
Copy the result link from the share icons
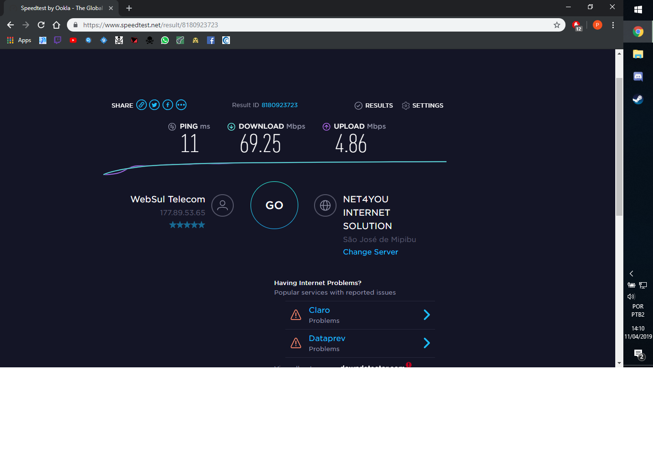coord(141,105)
